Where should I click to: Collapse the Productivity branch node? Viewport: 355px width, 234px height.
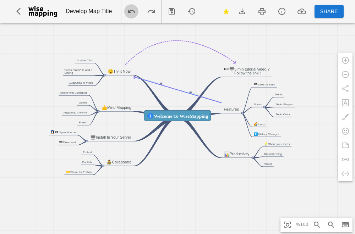point(253,158)
